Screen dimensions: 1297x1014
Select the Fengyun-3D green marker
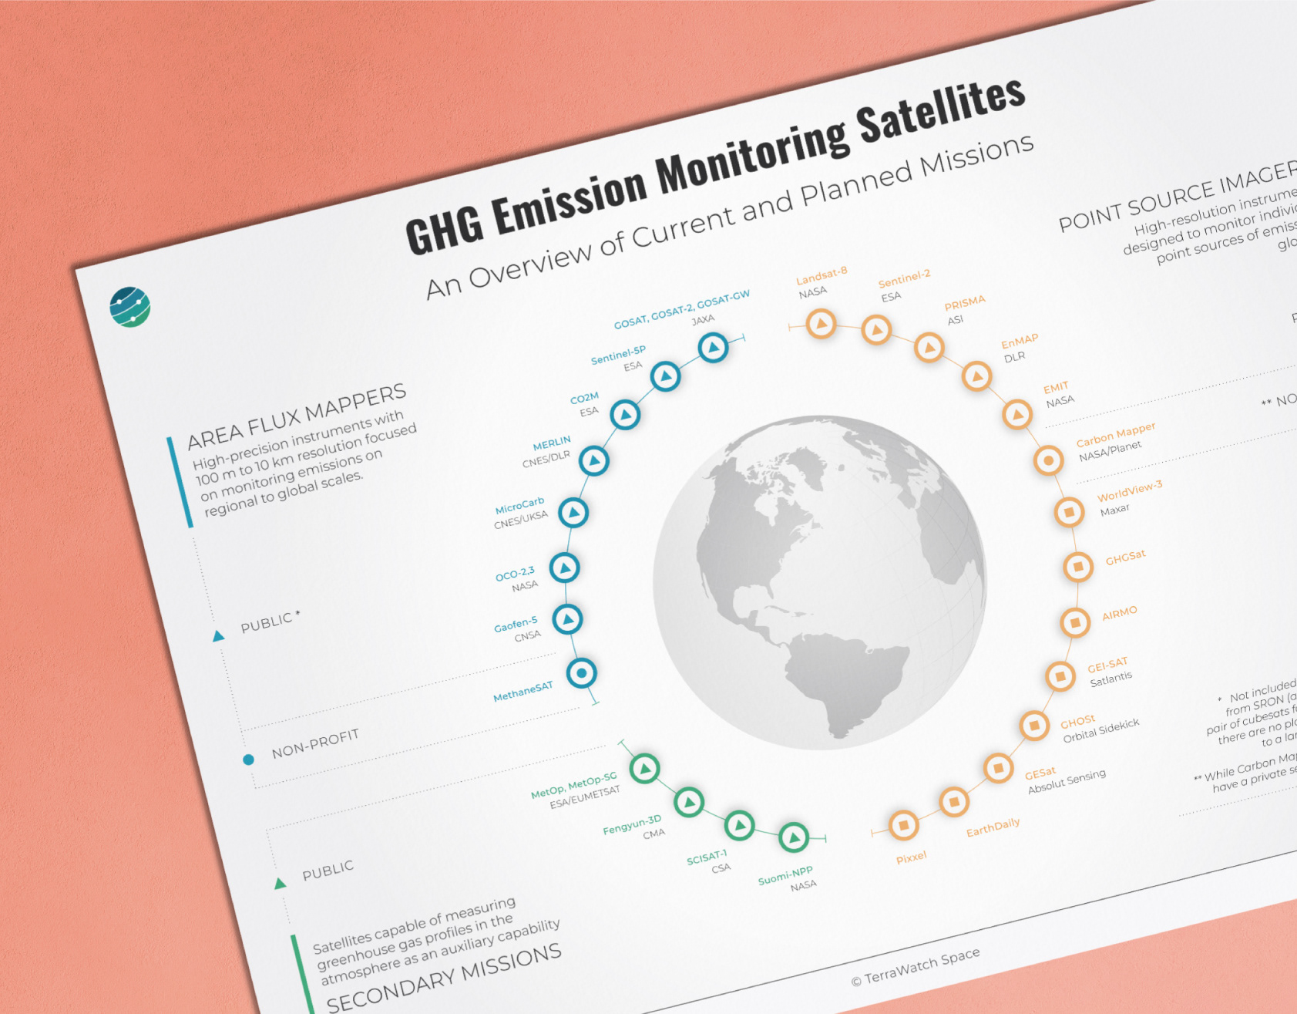tap(690, 802)
